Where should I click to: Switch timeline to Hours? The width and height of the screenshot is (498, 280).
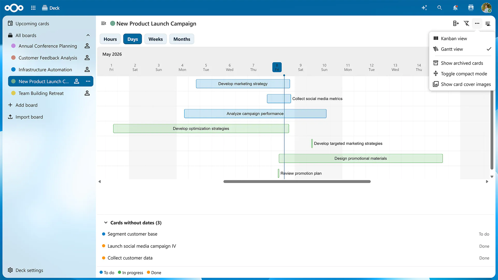click(110, 39)
